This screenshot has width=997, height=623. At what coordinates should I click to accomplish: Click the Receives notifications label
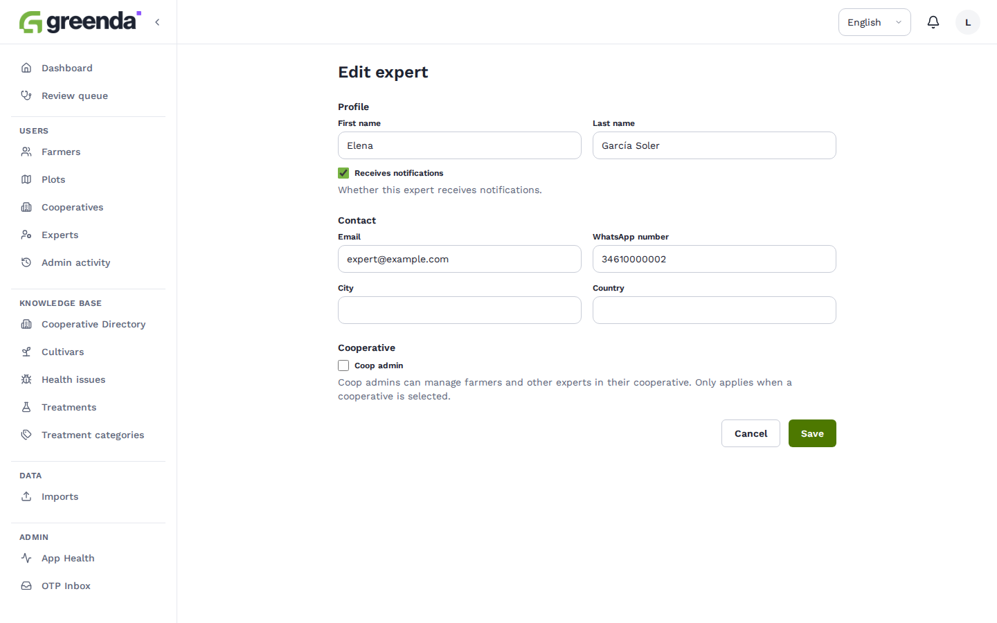point(399,173)
